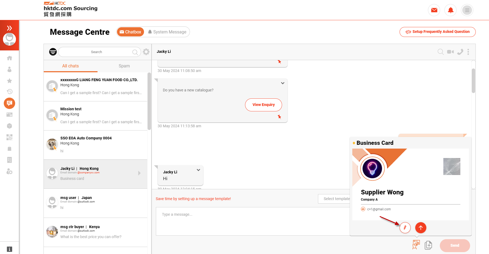Open the notification bell in header
This screenshot has height=254, width=489.
click(x=451, y=10)
